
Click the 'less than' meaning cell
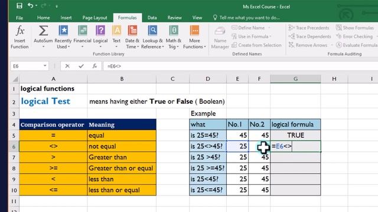click(122, 179)
